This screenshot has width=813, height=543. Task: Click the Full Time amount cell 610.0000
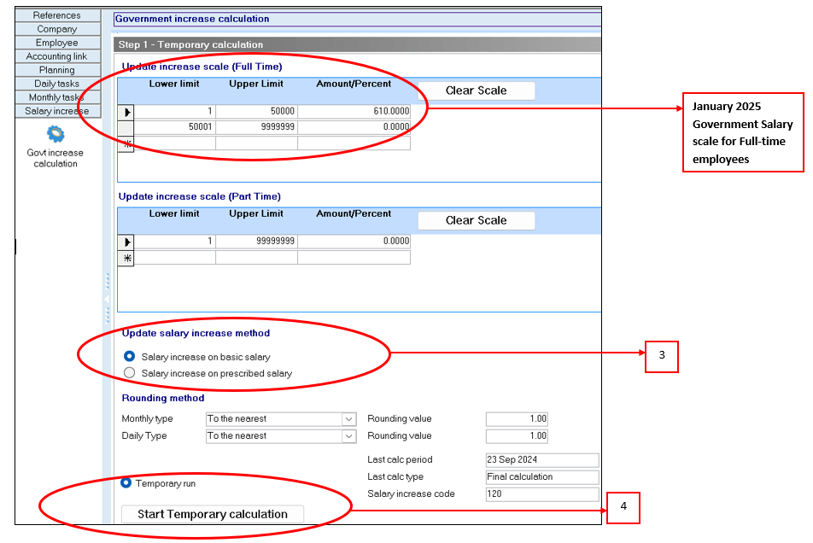(x=354, y=112)
